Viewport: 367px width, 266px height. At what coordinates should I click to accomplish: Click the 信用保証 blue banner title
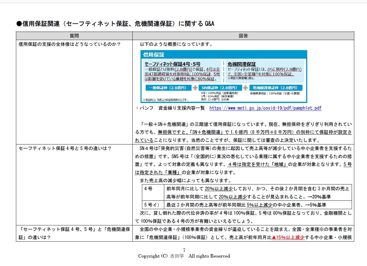tap(154, 55)
